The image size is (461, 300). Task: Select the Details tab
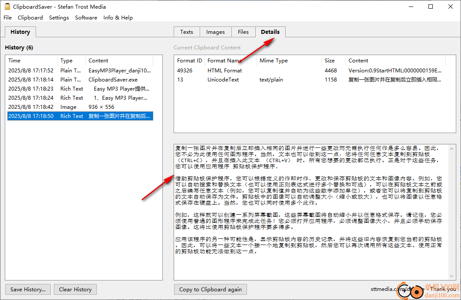pos(270,32)
